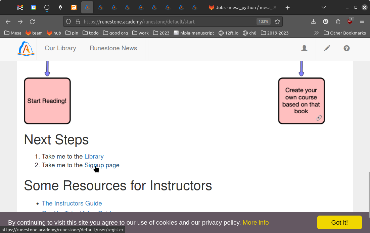The height and width of the screenshot is (233, 370).
Task: Click the 133% zoom level indicator
Action: click(263, 21)
